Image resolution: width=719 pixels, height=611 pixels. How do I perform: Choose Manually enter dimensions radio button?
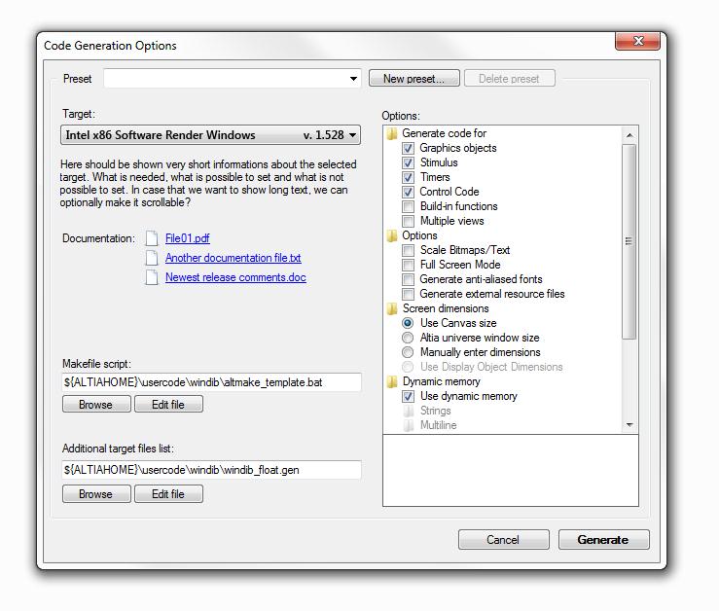point(408,353)
